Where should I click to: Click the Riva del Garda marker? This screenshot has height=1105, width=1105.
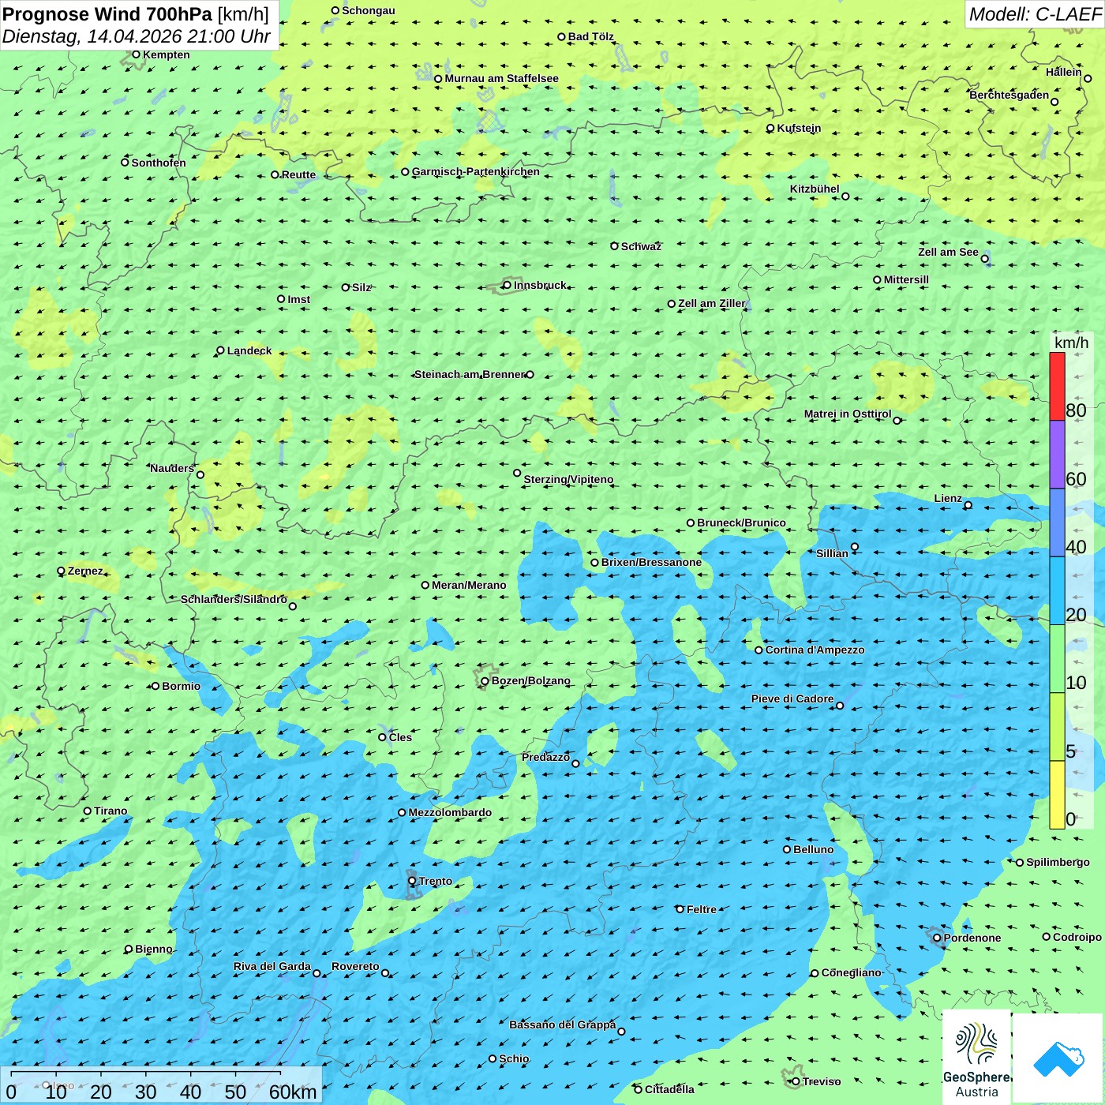click(317, 973)
